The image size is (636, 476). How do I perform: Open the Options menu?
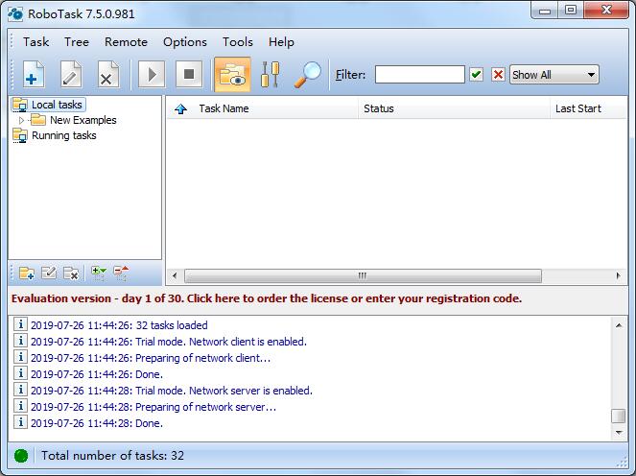click(185, 42)
